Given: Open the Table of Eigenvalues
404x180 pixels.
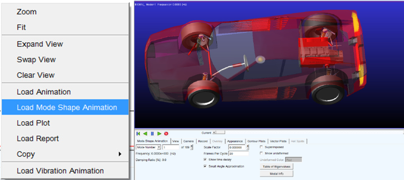Looking at the screenshot, I should point(276,167).
